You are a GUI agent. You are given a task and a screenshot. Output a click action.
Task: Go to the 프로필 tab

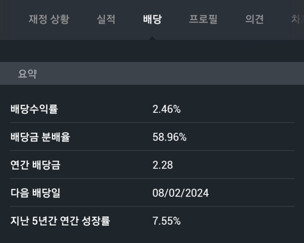pyautogui.click(x=203, y=19)
